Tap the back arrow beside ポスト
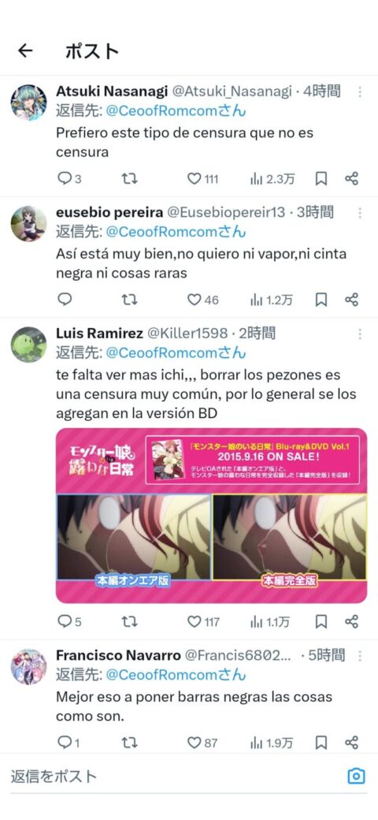Screen dimensions: 378x820 (x=24, y=50)
